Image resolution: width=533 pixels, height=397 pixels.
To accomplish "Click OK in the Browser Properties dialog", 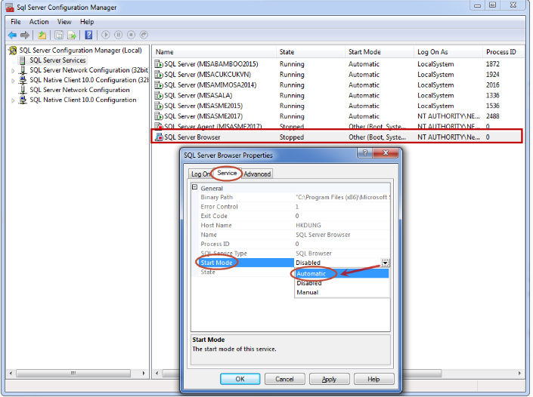I will click(240, 380).
